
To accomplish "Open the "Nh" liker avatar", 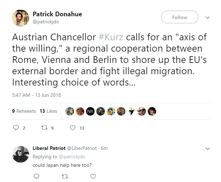I will (x=90, y=111).
